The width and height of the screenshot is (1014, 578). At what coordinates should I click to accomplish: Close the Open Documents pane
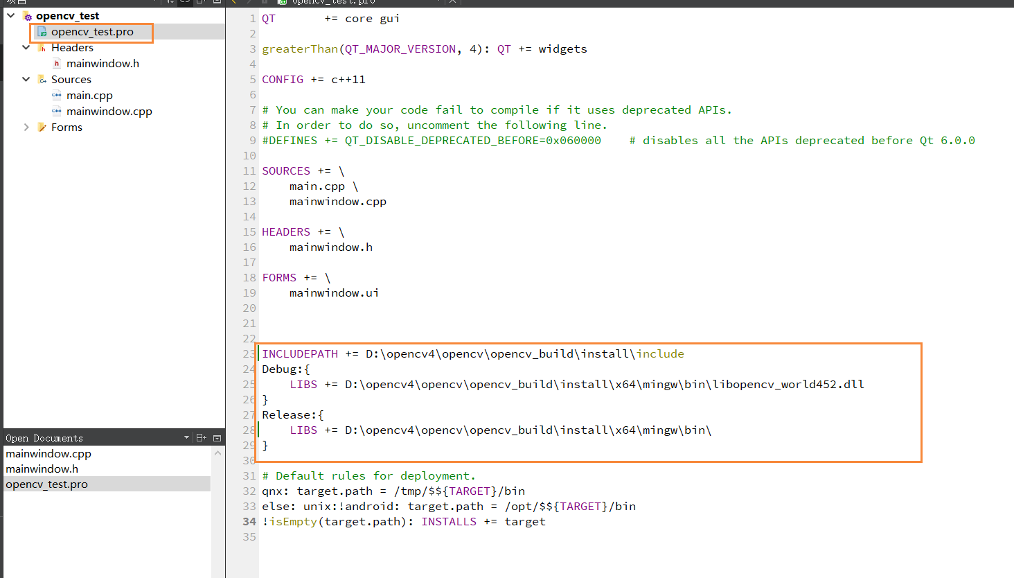[217, 438]
